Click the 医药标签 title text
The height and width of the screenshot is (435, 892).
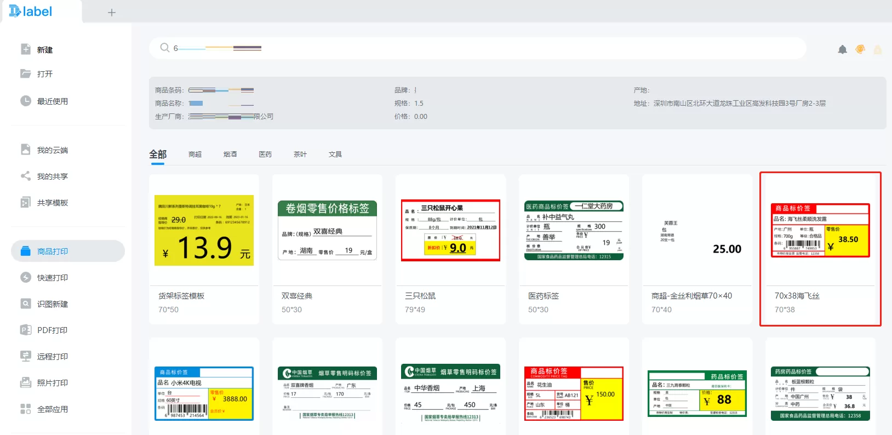(x=544, y=296)
